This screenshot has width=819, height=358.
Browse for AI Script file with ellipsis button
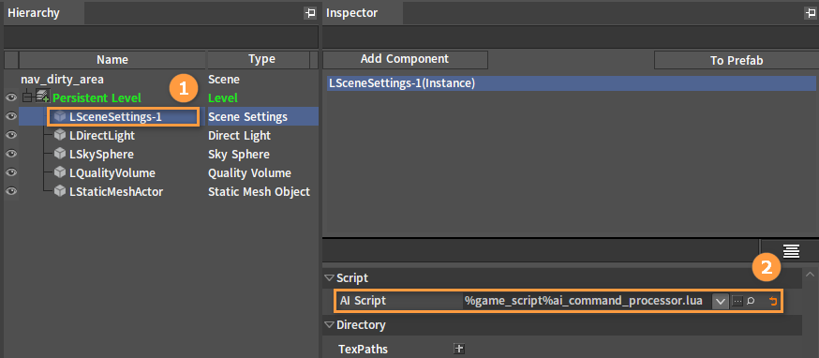(x=737, y=302)
